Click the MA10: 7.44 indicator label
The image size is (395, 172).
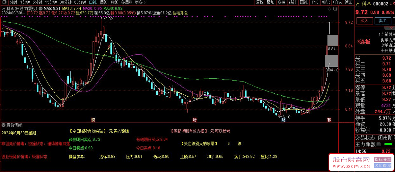point(71,8)
